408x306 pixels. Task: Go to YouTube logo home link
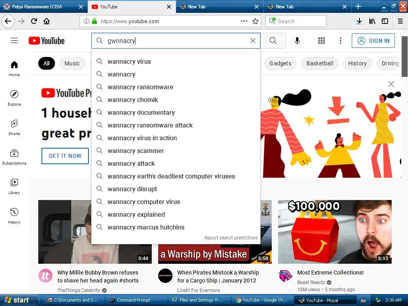(x=47, y=41)
